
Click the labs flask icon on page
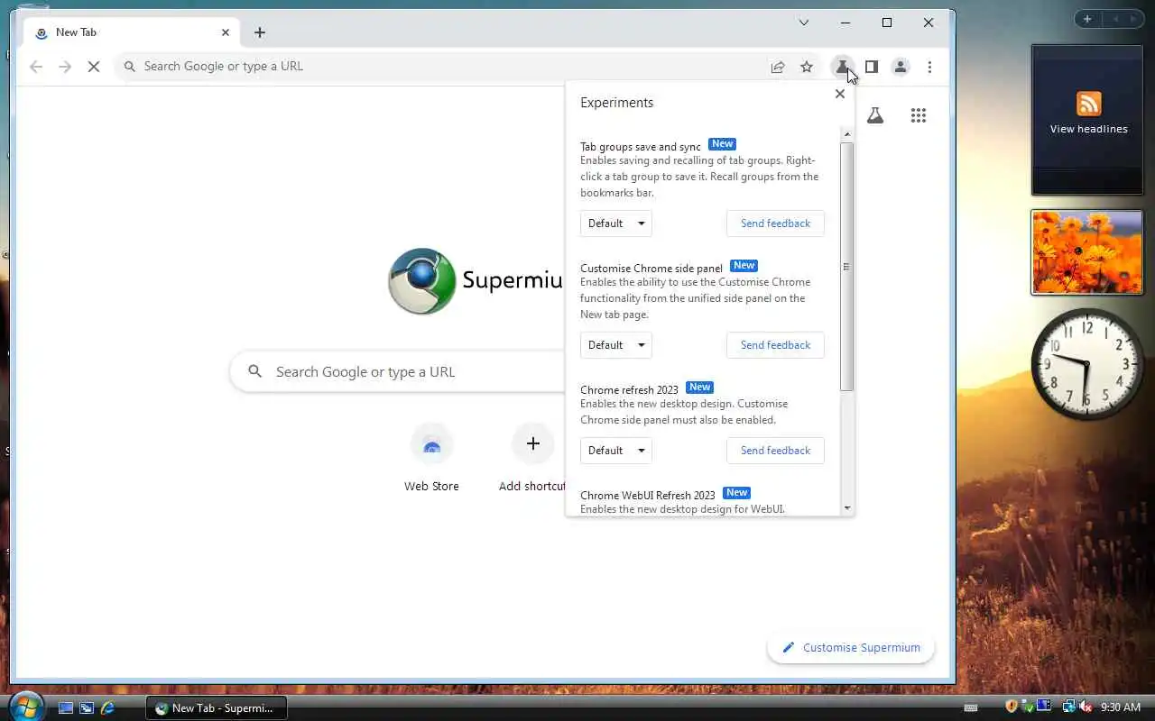pyautogui.click(x=875, y=115)
